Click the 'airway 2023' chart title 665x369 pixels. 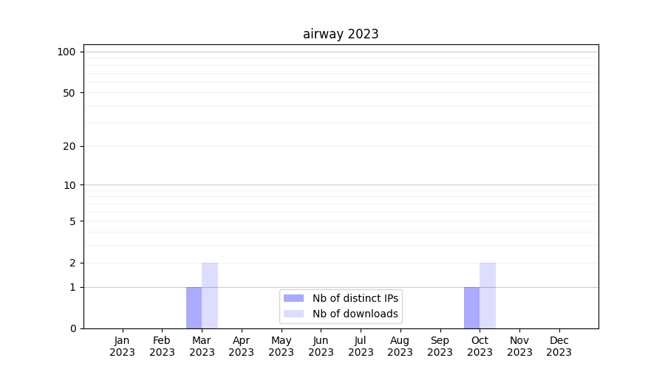click(341, 34)
